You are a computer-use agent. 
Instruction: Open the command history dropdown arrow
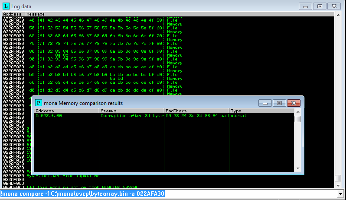click(340, 194)
